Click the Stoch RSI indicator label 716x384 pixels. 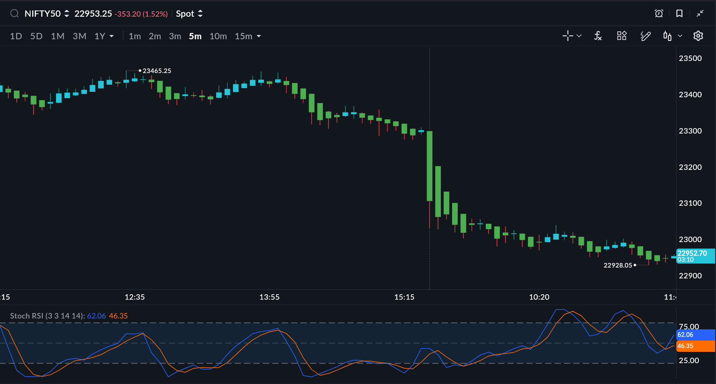point(47,316)
